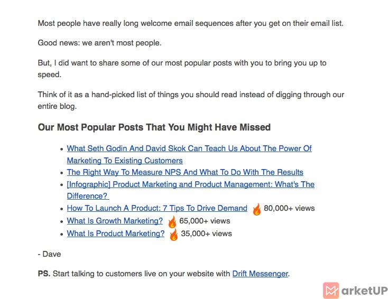Open the What Is Growth Marketing link
The width and height of the screenshot is (388, 299).
[x=115, y=221]
